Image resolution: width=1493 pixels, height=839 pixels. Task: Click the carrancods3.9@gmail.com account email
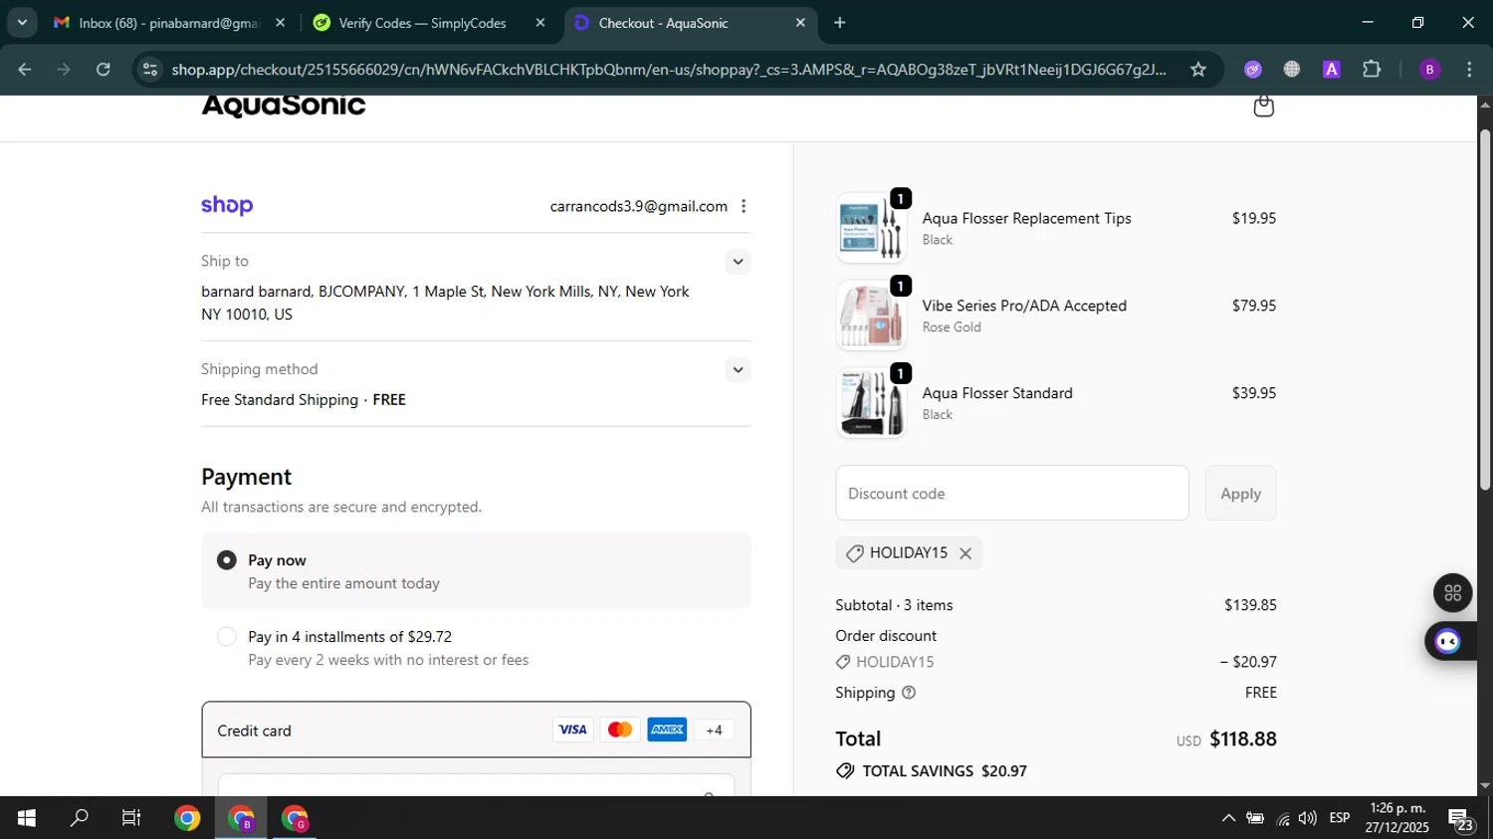638,206
